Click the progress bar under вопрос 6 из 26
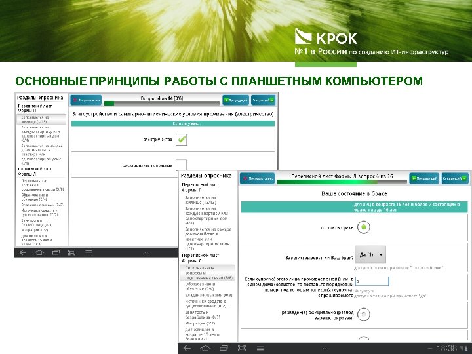This screenshot has width=472, height=354. tap(342, 182)
